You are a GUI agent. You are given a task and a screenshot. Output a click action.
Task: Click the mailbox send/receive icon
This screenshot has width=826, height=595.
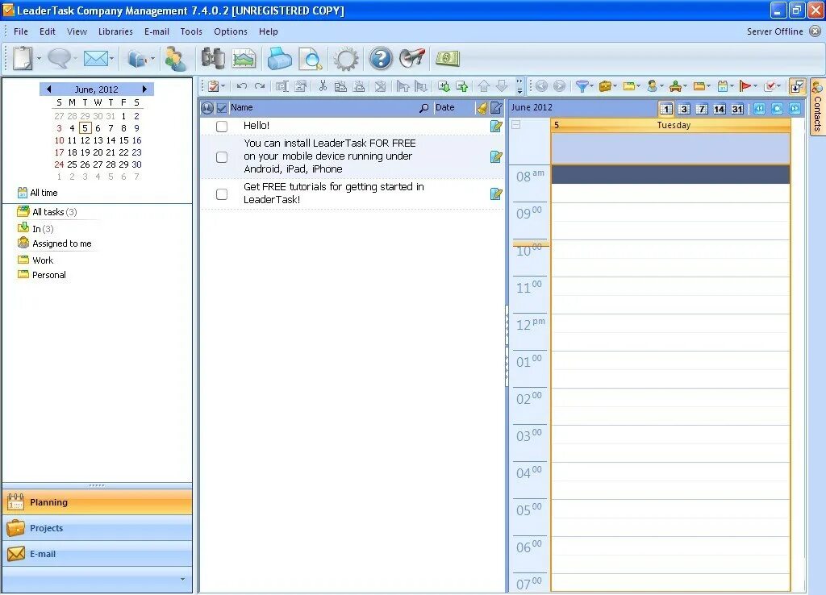point(137,58)
